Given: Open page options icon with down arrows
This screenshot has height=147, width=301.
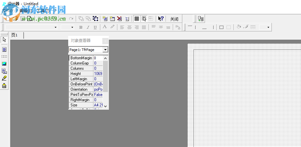Looking at the screenshot, I should [127, 19].
